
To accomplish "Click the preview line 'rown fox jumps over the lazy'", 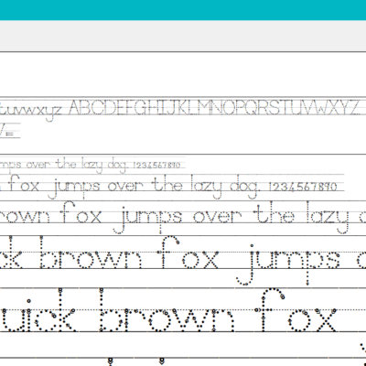I will click(183, 217).
